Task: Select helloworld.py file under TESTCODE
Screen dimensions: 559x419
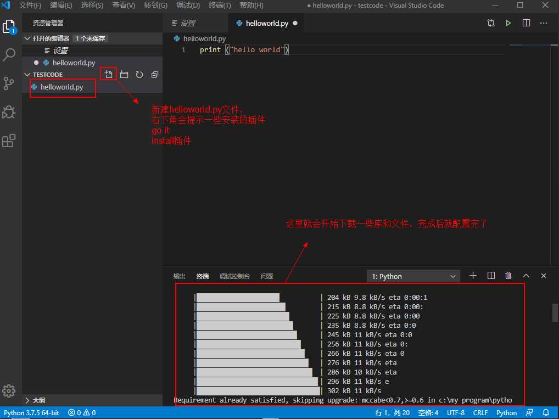Action: point(92,87)
